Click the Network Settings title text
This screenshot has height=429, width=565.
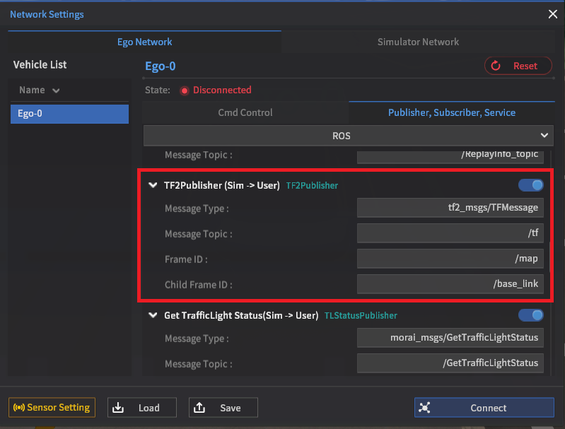47,14
